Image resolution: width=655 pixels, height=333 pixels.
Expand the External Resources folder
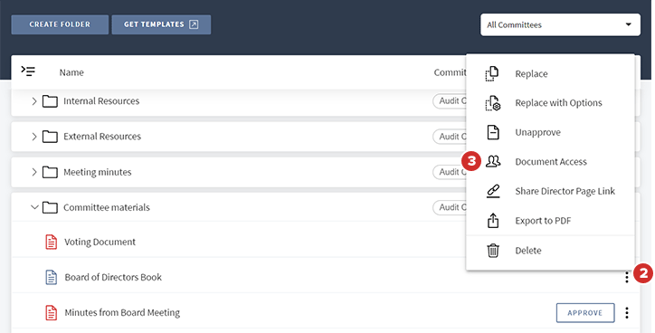click(34, 137)
